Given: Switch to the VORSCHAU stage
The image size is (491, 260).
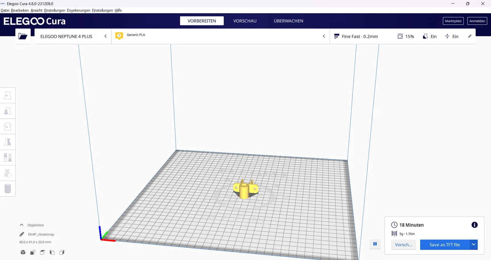Looking at the screenshot, I should pos(245,21).
